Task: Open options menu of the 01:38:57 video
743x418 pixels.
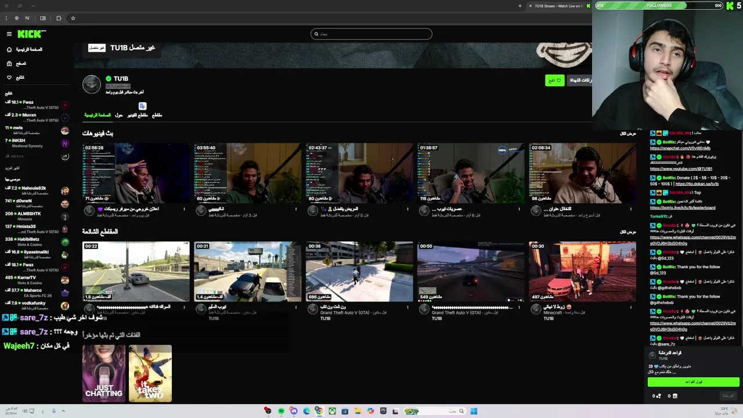Action: [519, 209]
